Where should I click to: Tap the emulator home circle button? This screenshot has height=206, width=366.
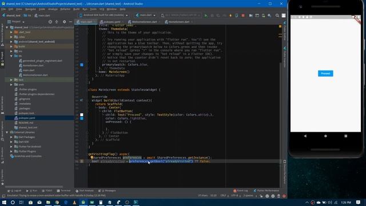click(x=325, y=136)
